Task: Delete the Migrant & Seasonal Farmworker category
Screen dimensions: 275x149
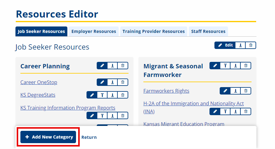Action: (x=246, y=66)
